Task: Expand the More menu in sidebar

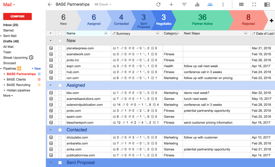Action: 8,96
